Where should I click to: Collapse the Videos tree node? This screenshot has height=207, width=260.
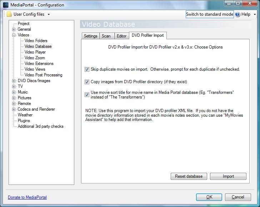click(x=14, y=35)
